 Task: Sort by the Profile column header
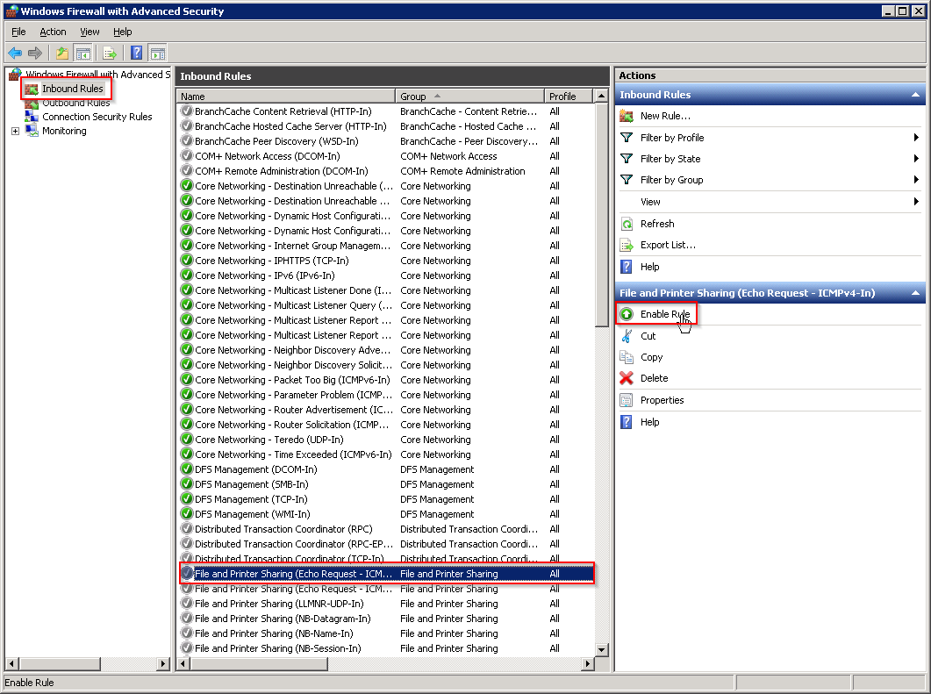pyautogui.click(x=569, y=97)
